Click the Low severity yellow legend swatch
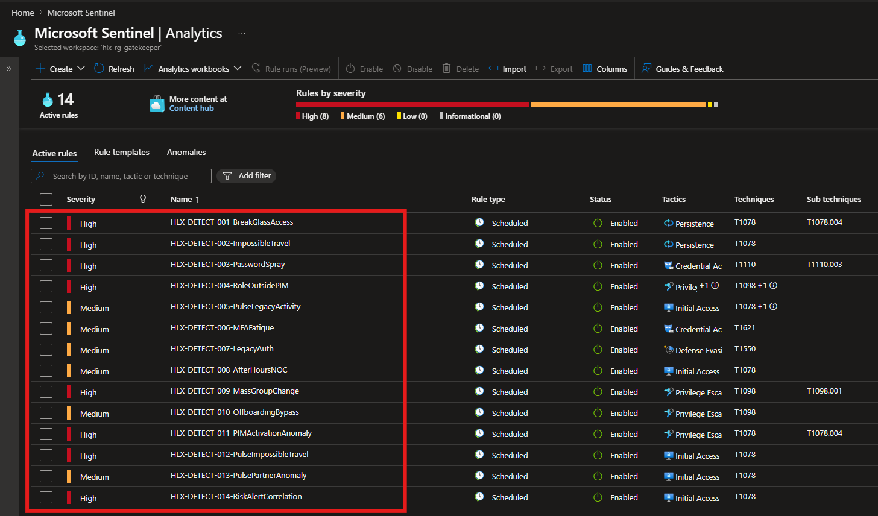 pyautogui.click(x=399, y=116)
